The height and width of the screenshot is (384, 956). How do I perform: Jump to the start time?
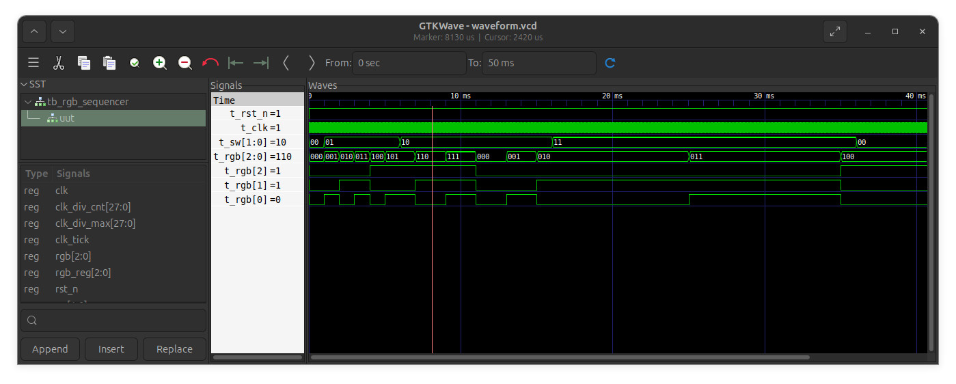click(x=236, y=63)
